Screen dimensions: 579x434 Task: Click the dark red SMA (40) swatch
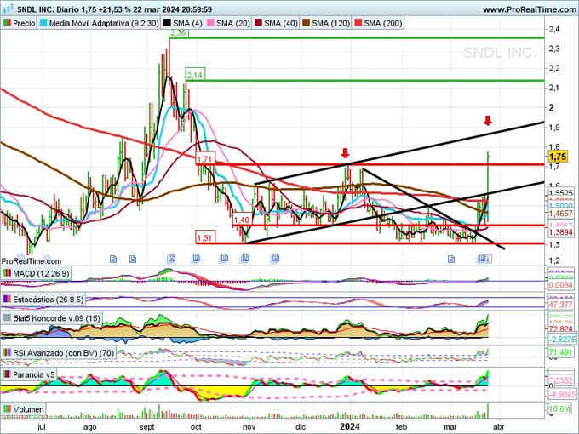pyautogui.click(x=259, y=23)
